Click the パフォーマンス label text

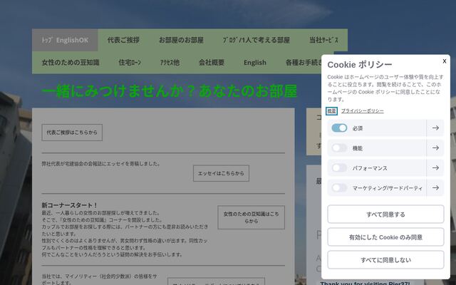point(370,168)
